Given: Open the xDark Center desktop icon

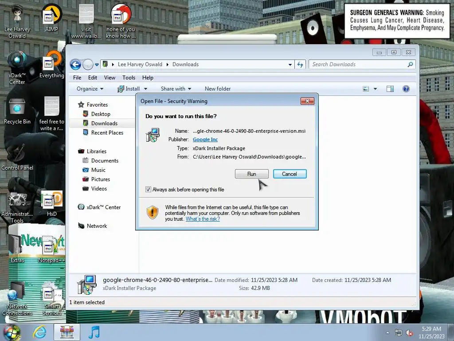Looking at the screenshot, I should pyautogui.click(x=17, y=67).
